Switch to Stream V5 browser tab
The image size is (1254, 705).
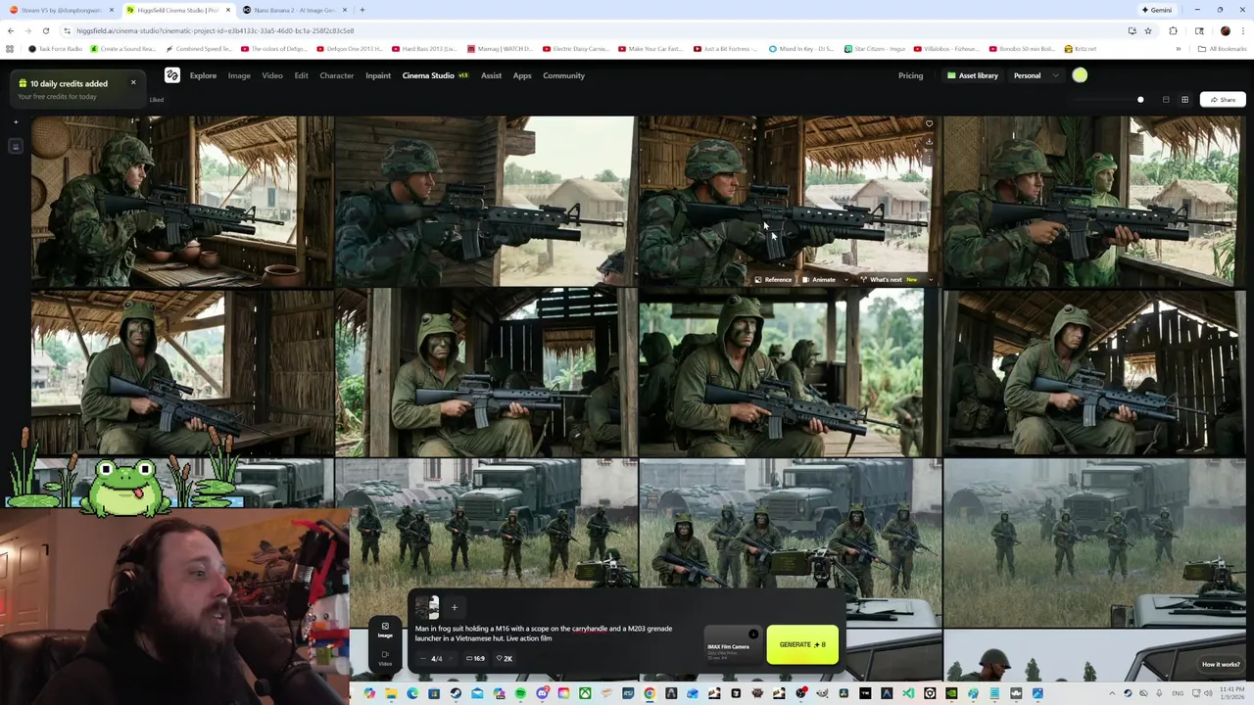pyautogui.click(x=61, y=10)
